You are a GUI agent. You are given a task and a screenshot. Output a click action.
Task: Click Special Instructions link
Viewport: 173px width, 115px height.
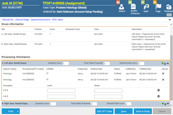point(41,20)
